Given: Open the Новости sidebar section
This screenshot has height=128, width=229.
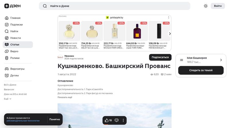Looking at the screenshot, I should (x=15, y=38).
